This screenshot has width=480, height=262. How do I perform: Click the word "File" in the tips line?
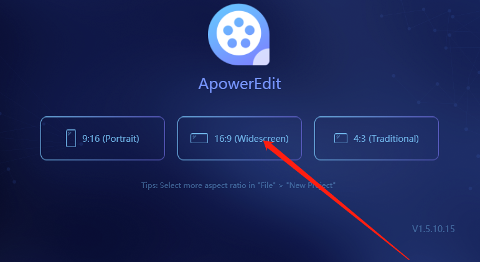[265, 185]
